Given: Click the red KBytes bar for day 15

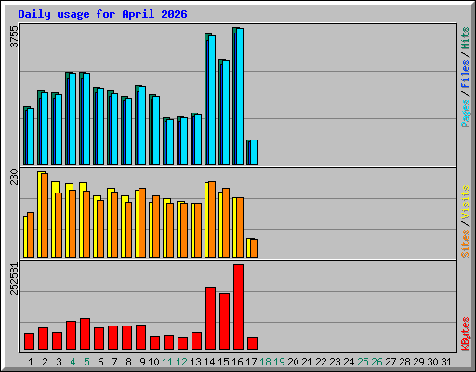Looking at the screenshot, I should (x=224, y=322).
